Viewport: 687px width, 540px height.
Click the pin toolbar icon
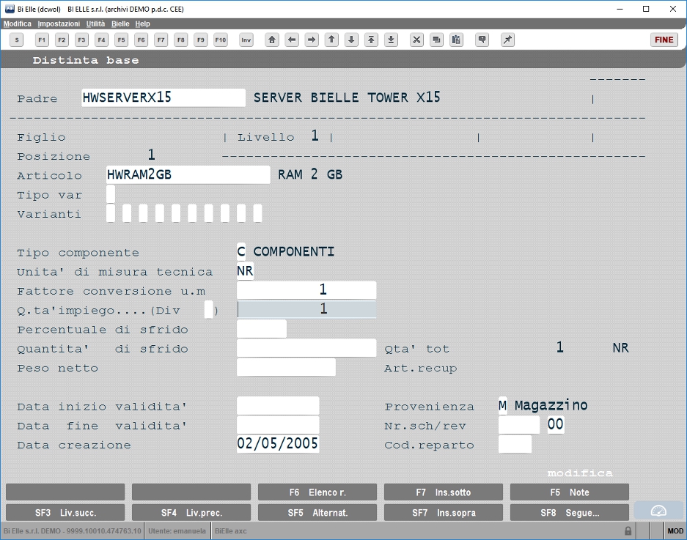coord(507,40)
